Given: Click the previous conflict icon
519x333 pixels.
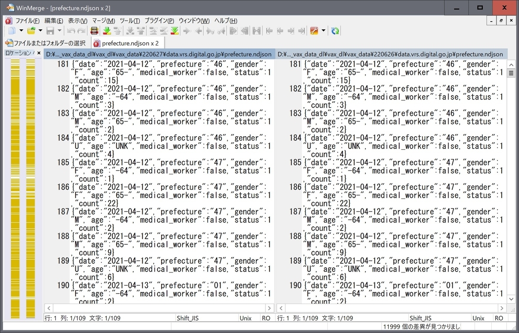Looking at the screenshot, I should 141,31.
